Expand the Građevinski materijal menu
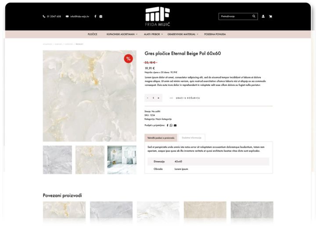This screenshot has height=226, width=316. coord(183,34)
